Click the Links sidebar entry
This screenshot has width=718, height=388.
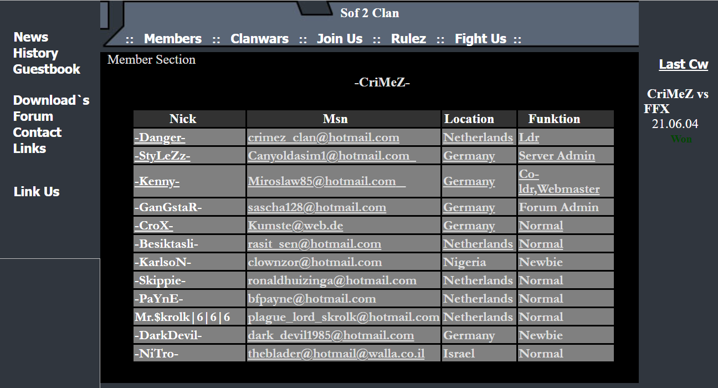pyautogui.click(x=29, y=149)
